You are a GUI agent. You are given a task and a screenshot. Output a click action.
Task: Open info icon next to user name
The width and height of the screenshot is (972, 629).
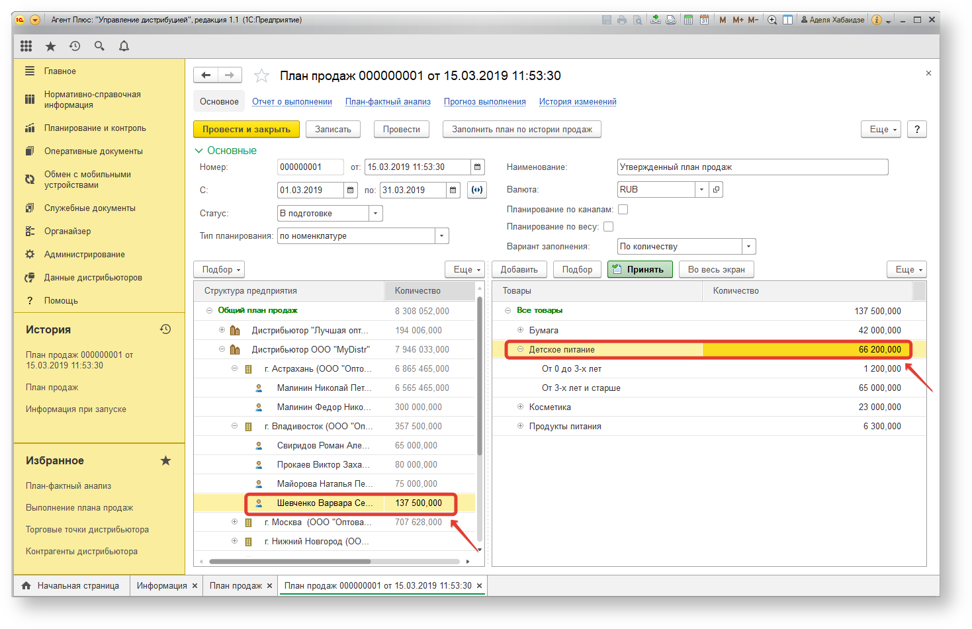point(877,20)
